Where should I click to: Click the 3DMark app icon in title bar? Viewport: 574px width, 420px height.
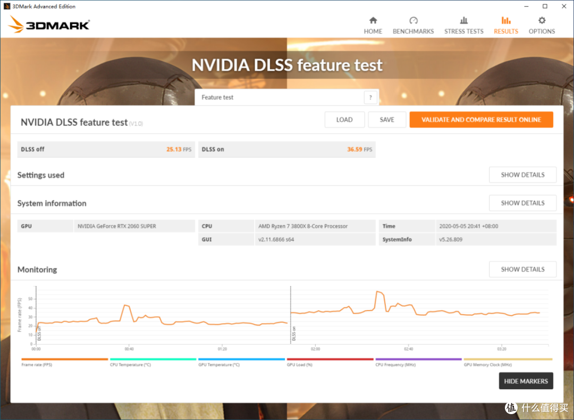[6, 6]
